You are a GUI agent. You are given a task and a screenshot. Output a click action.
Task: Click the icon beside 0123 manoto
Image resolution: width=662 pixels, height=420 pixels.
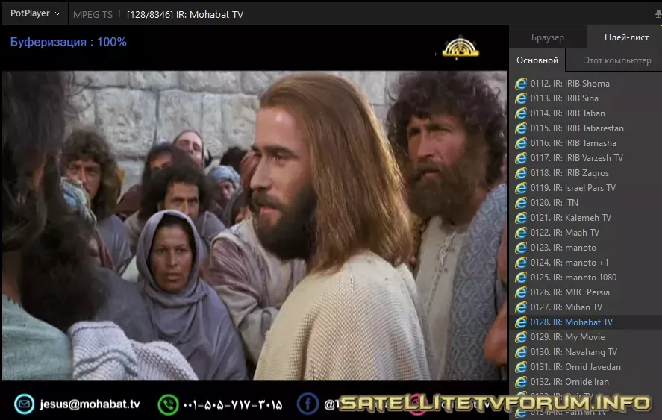click(521, 248)
